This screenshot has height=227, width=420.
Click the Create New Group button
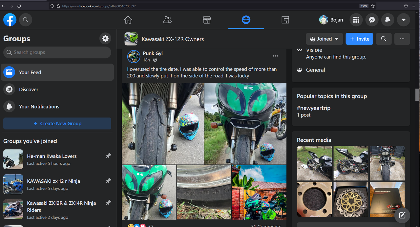tap(57, 124)
